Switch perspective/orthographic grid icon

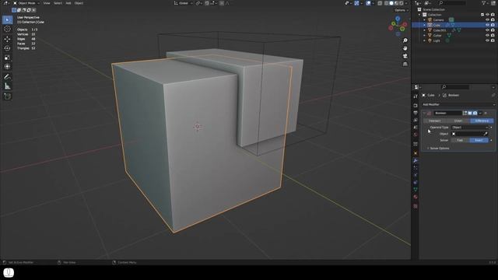click(405, 64)
